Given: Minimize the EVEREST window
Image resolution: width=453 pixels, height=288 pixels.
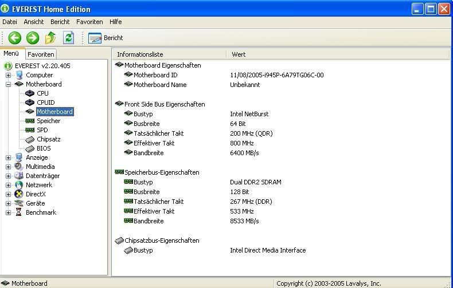Looking at the screenshot, I should 417,9.
